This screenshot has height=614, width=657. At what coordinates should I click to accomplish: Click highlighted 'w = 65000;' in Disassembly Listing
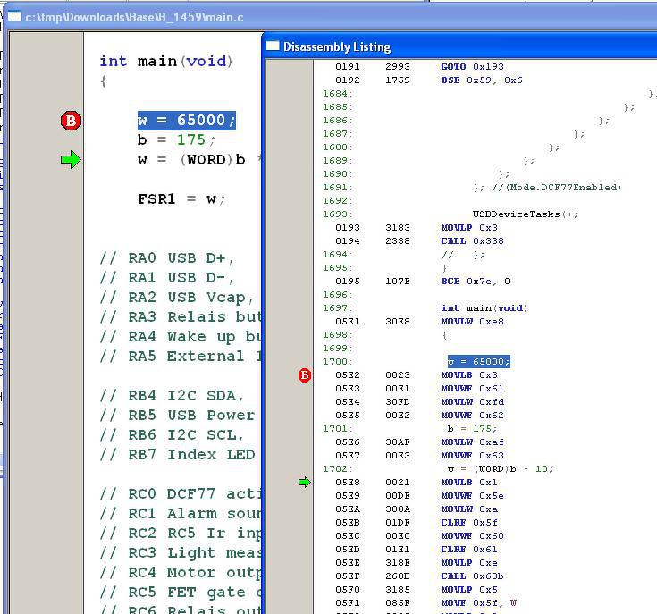478,361
